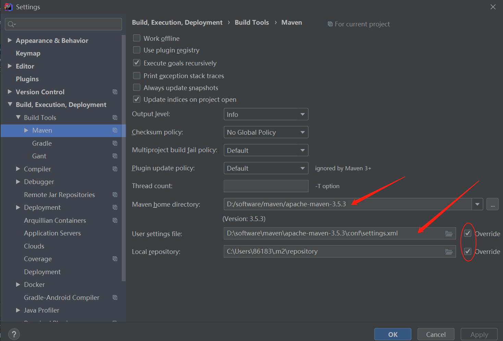Select Plugins in the settings tree
Screen dimensions: 503x341
[x=27, y=79]
